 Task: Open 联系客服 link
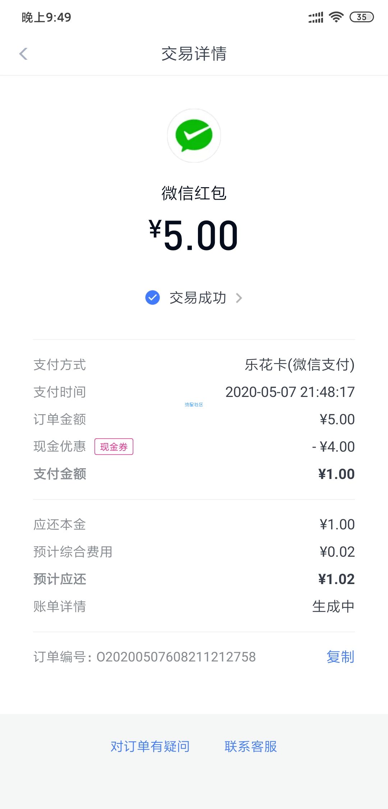[251, 746]
